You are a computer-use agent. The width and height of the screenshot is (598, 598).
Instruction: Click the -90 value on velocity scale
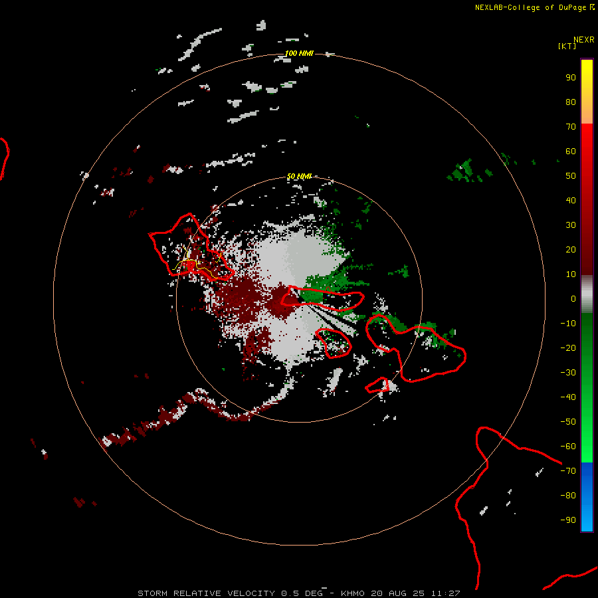point(568,520)
